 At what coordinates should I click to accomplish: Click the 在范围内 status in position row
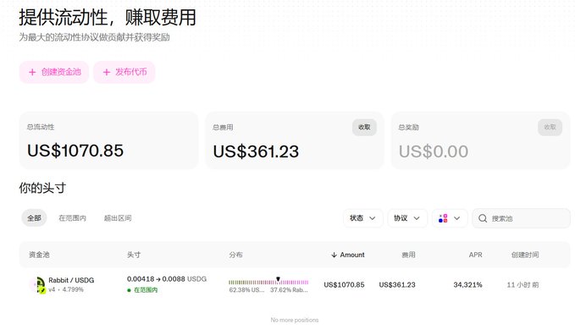(142, 290)
